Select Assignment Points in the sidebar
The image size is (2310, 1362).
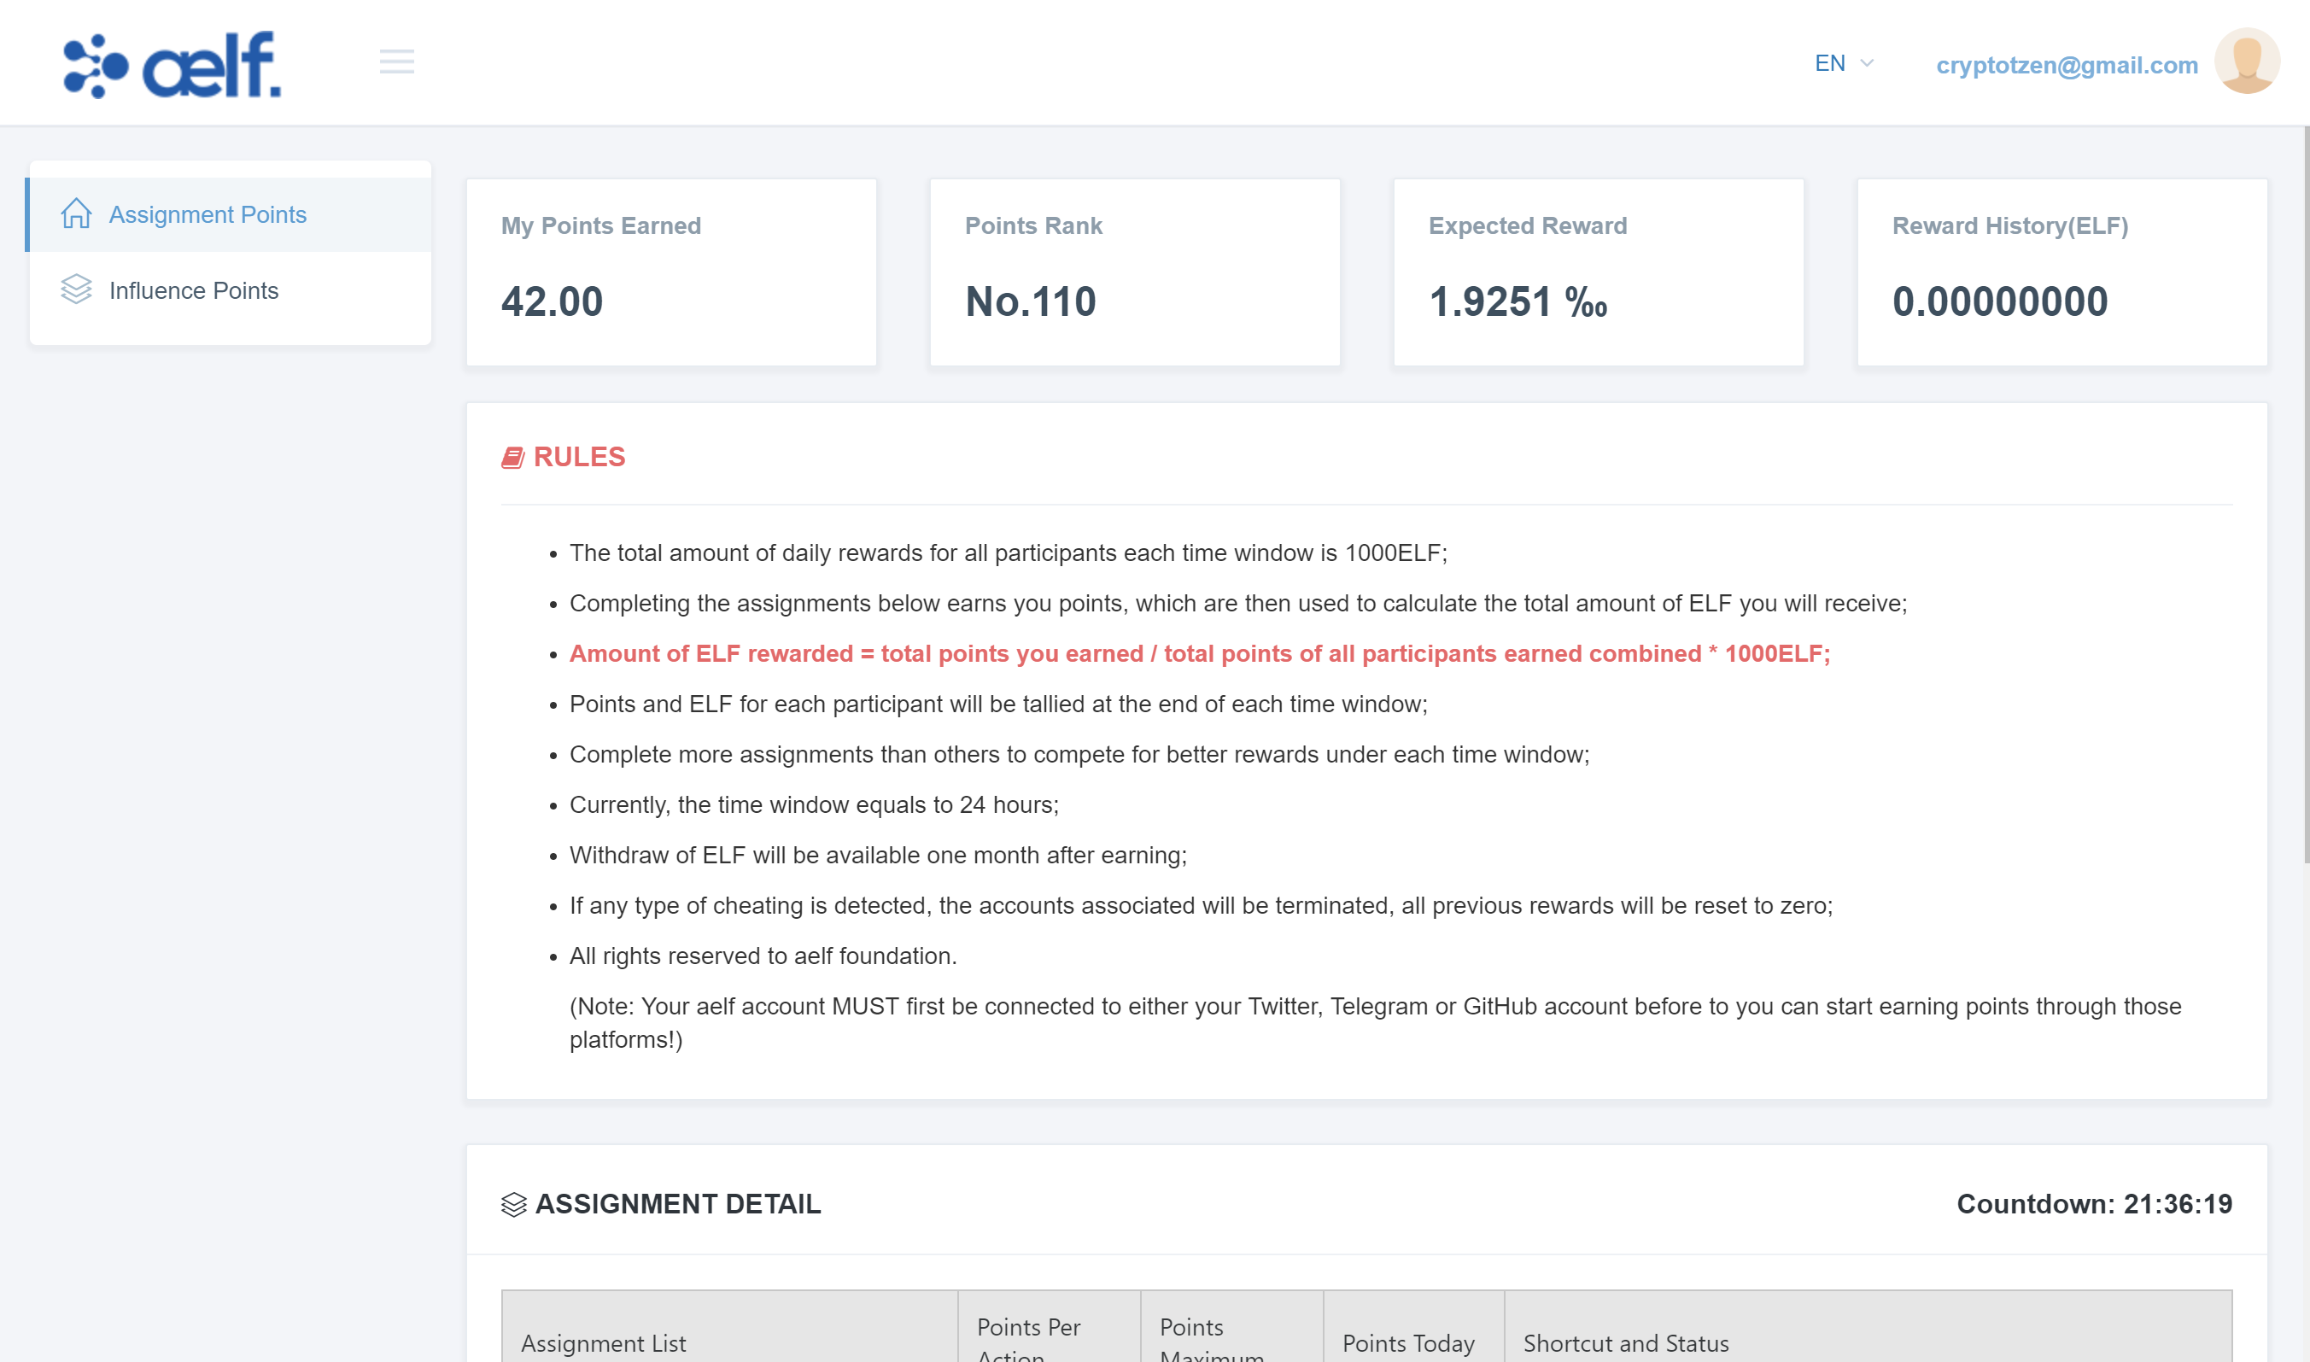[x=208, y=215]
